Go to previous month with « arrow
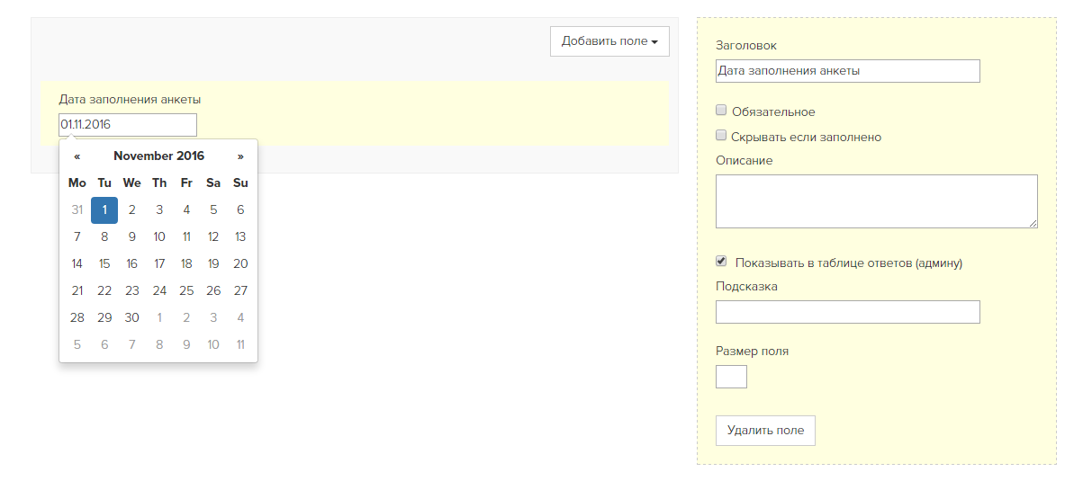The height and width of the screenshot is (481, 1074). (77, 156)
